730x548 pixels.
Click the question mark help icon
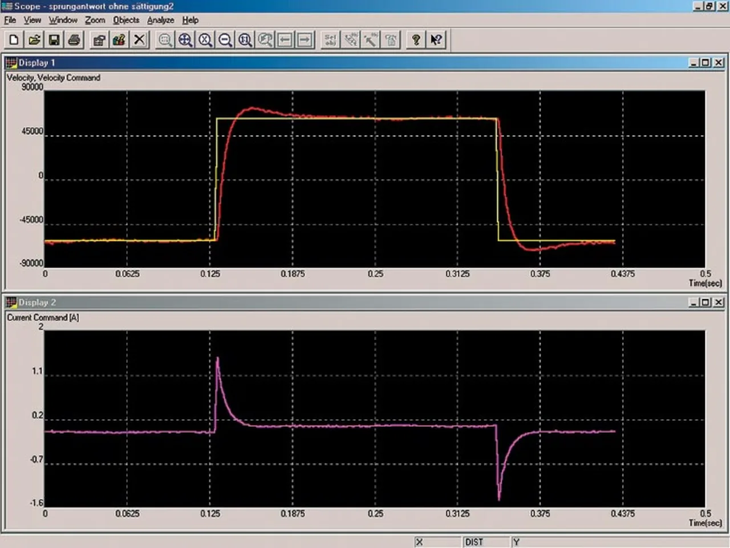[416, 39]
